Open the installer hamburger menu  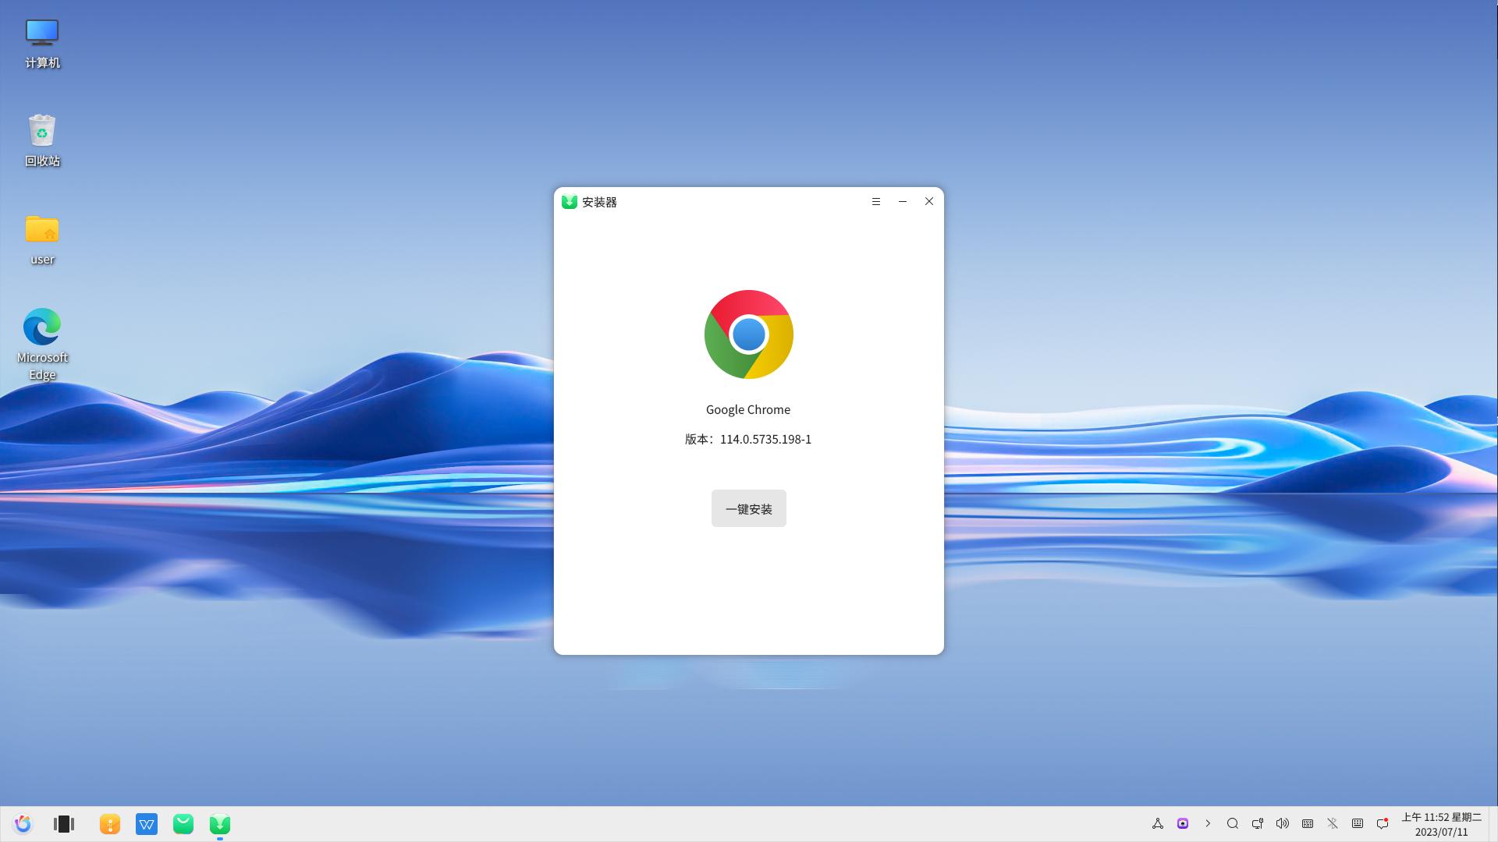tap(876, 201)
